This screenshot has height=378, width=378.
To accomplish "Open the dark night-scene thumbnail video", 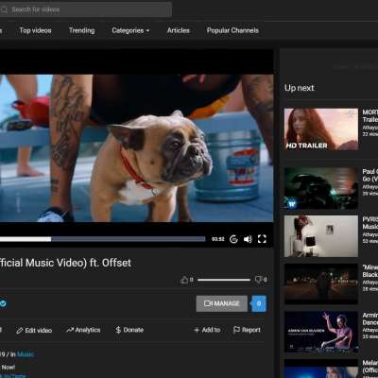I will tap(321, 283).
